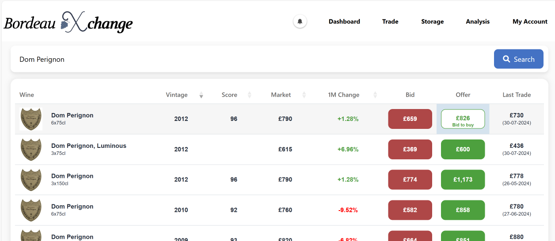The image size is (555, 241).
Task: Click the Last Trade column header
Action: (517, 95)
